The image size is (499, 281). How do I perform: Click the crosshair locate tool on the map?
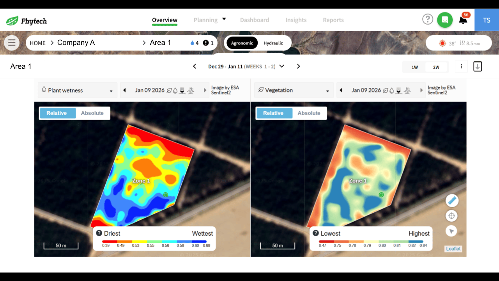coord(451,215)
